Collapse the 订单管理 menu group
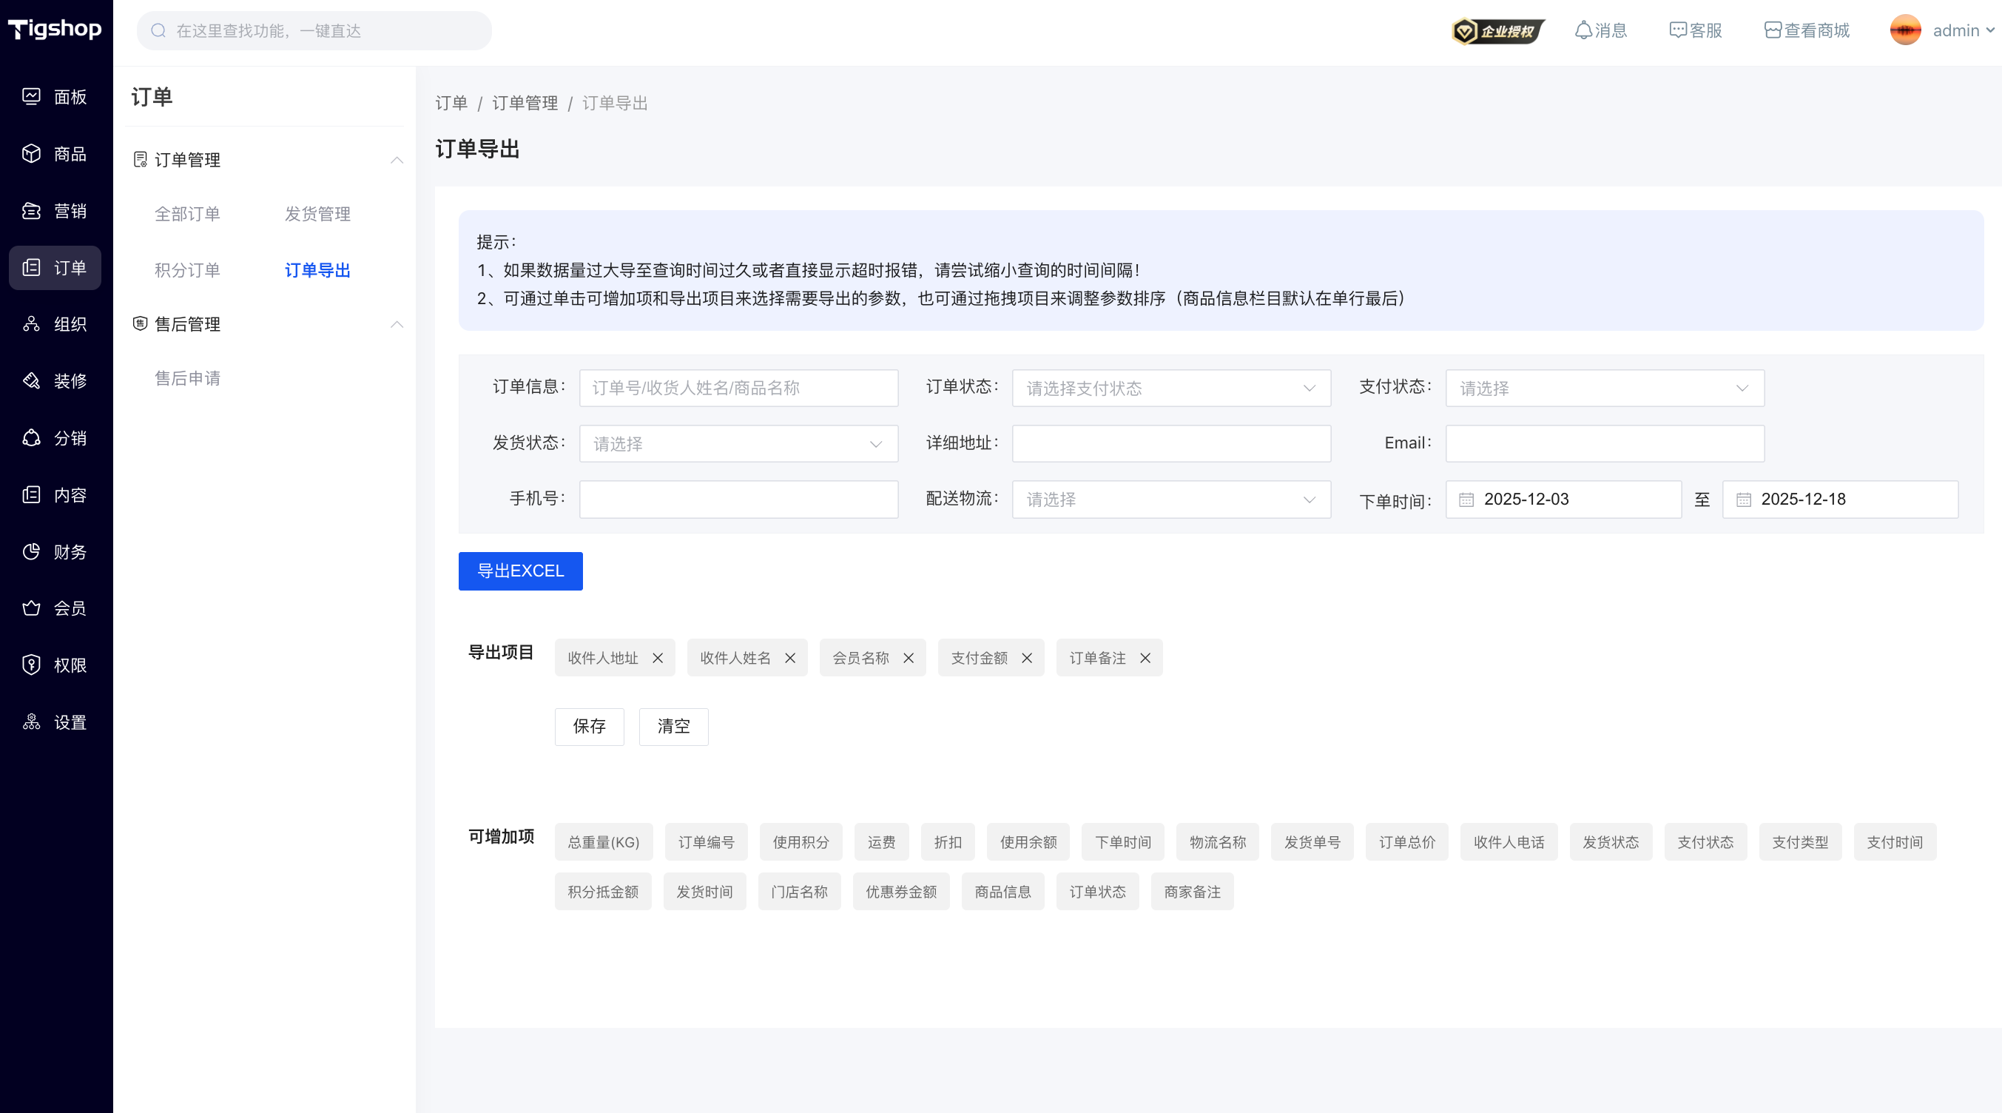 397,160
